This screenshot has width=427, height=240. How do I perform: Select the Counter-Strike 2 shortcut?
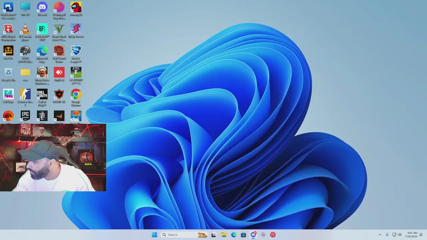click(x=25, y=98)
